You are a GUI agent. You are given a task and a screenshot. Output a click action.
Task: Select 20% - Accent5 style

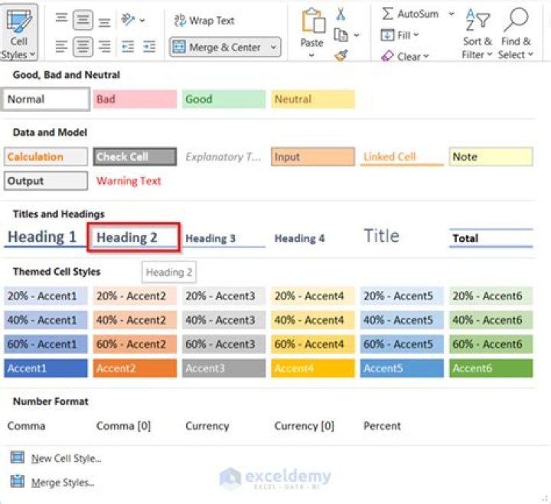402,296
